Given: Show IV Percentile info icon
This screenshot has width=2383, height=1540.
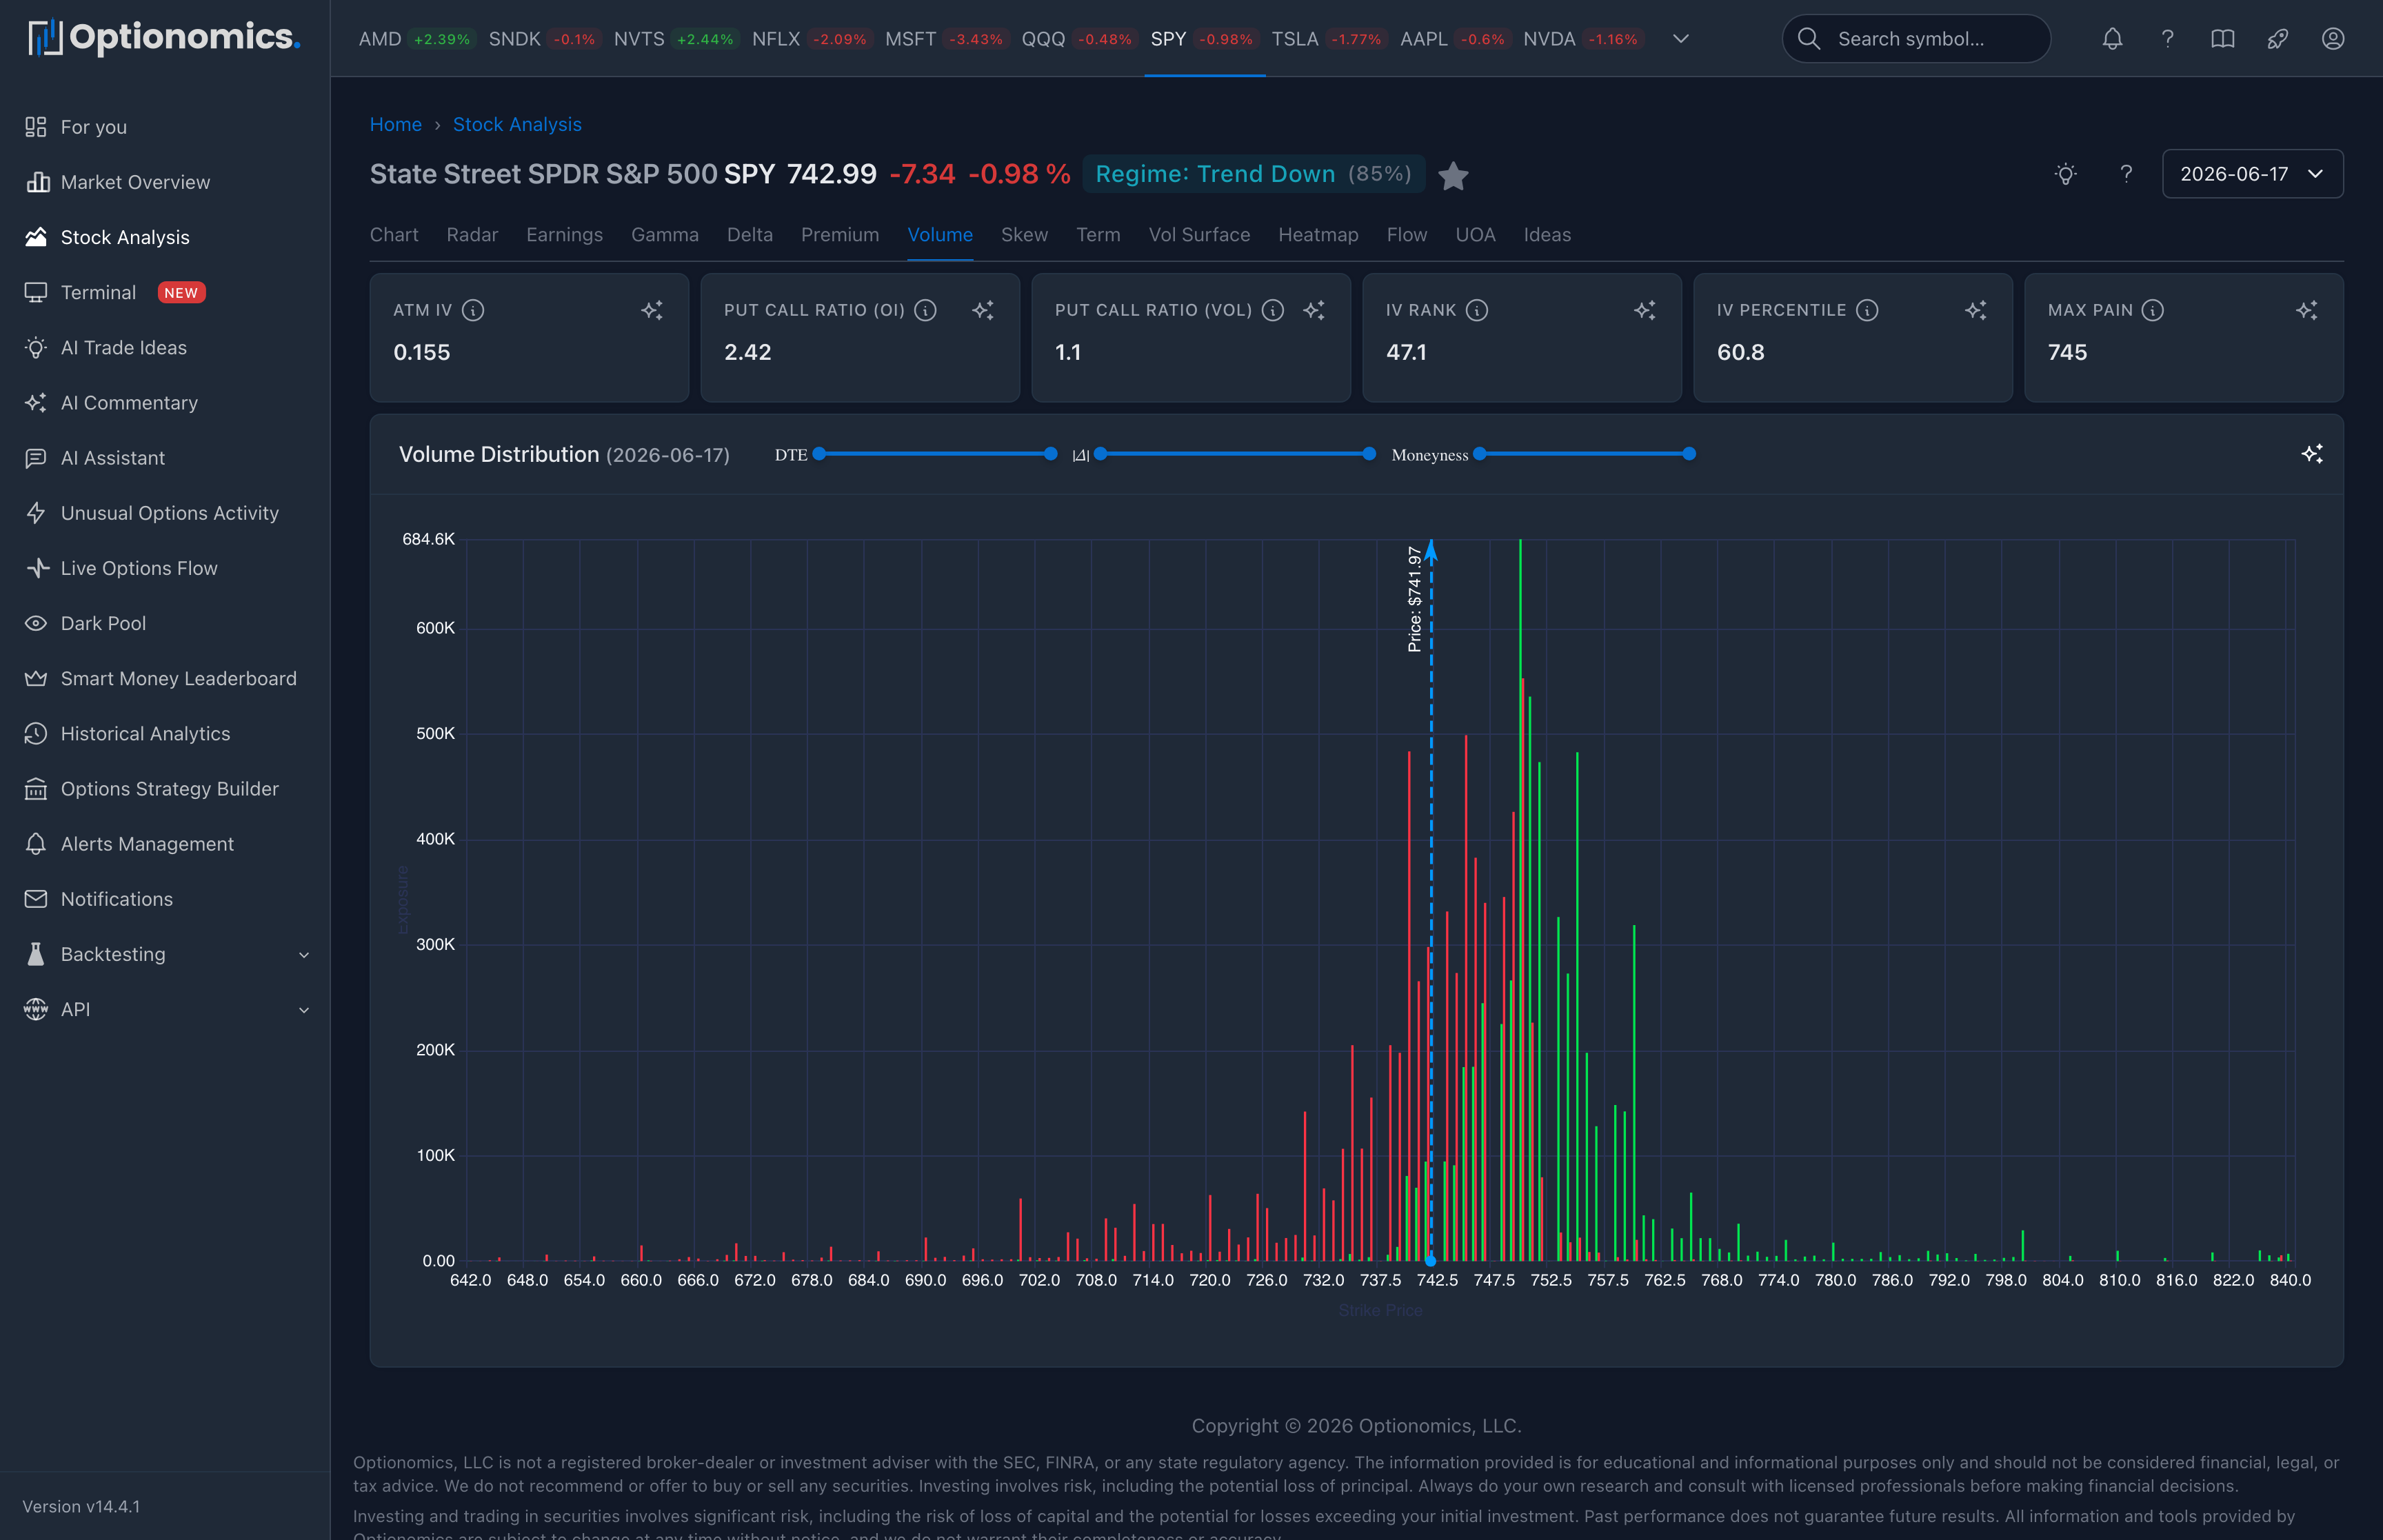Looking at the screenshot, I should pyautogui.click(x=1867, y=310).
